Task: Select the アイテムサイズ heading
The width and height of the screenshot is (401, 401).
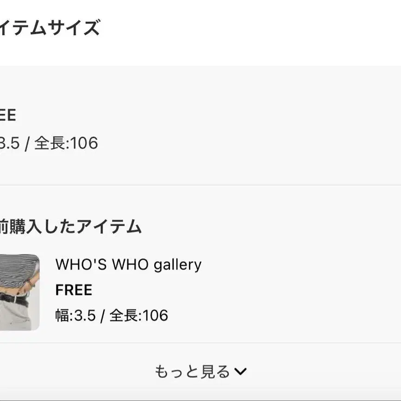Action: (50, 27)
